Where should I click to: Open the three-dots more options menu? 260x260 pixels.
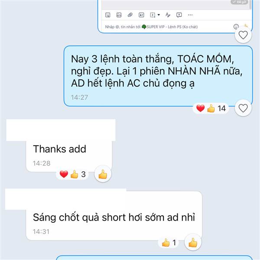click(190, 15)
